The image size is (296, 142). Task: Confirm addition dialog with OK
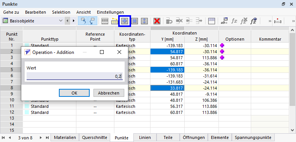coord(74,93)
